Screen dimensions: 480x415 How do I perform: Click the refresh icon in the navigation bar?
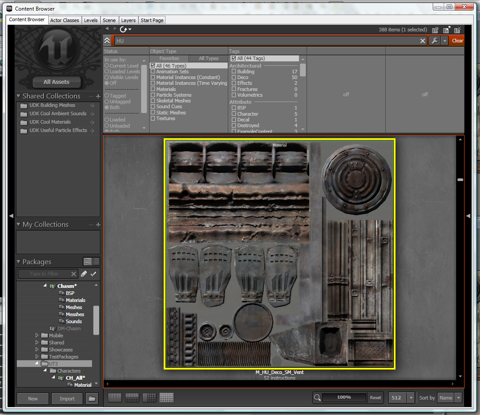coord(123,29)
